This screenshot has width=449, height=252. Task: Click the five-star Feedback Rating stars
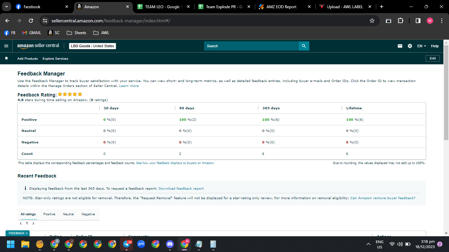point(70,94)
